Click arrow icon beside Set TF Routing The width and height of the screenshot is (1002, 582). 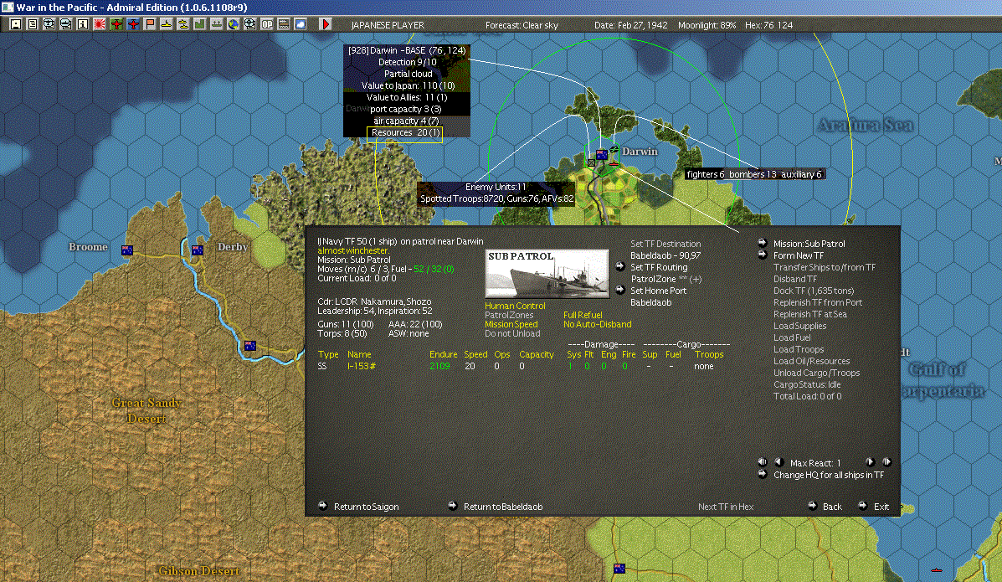[x=619, y=266]
